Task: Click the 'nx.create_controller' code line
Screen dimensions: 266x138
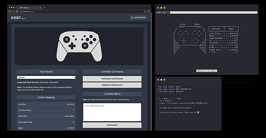Action: point(183,103)
